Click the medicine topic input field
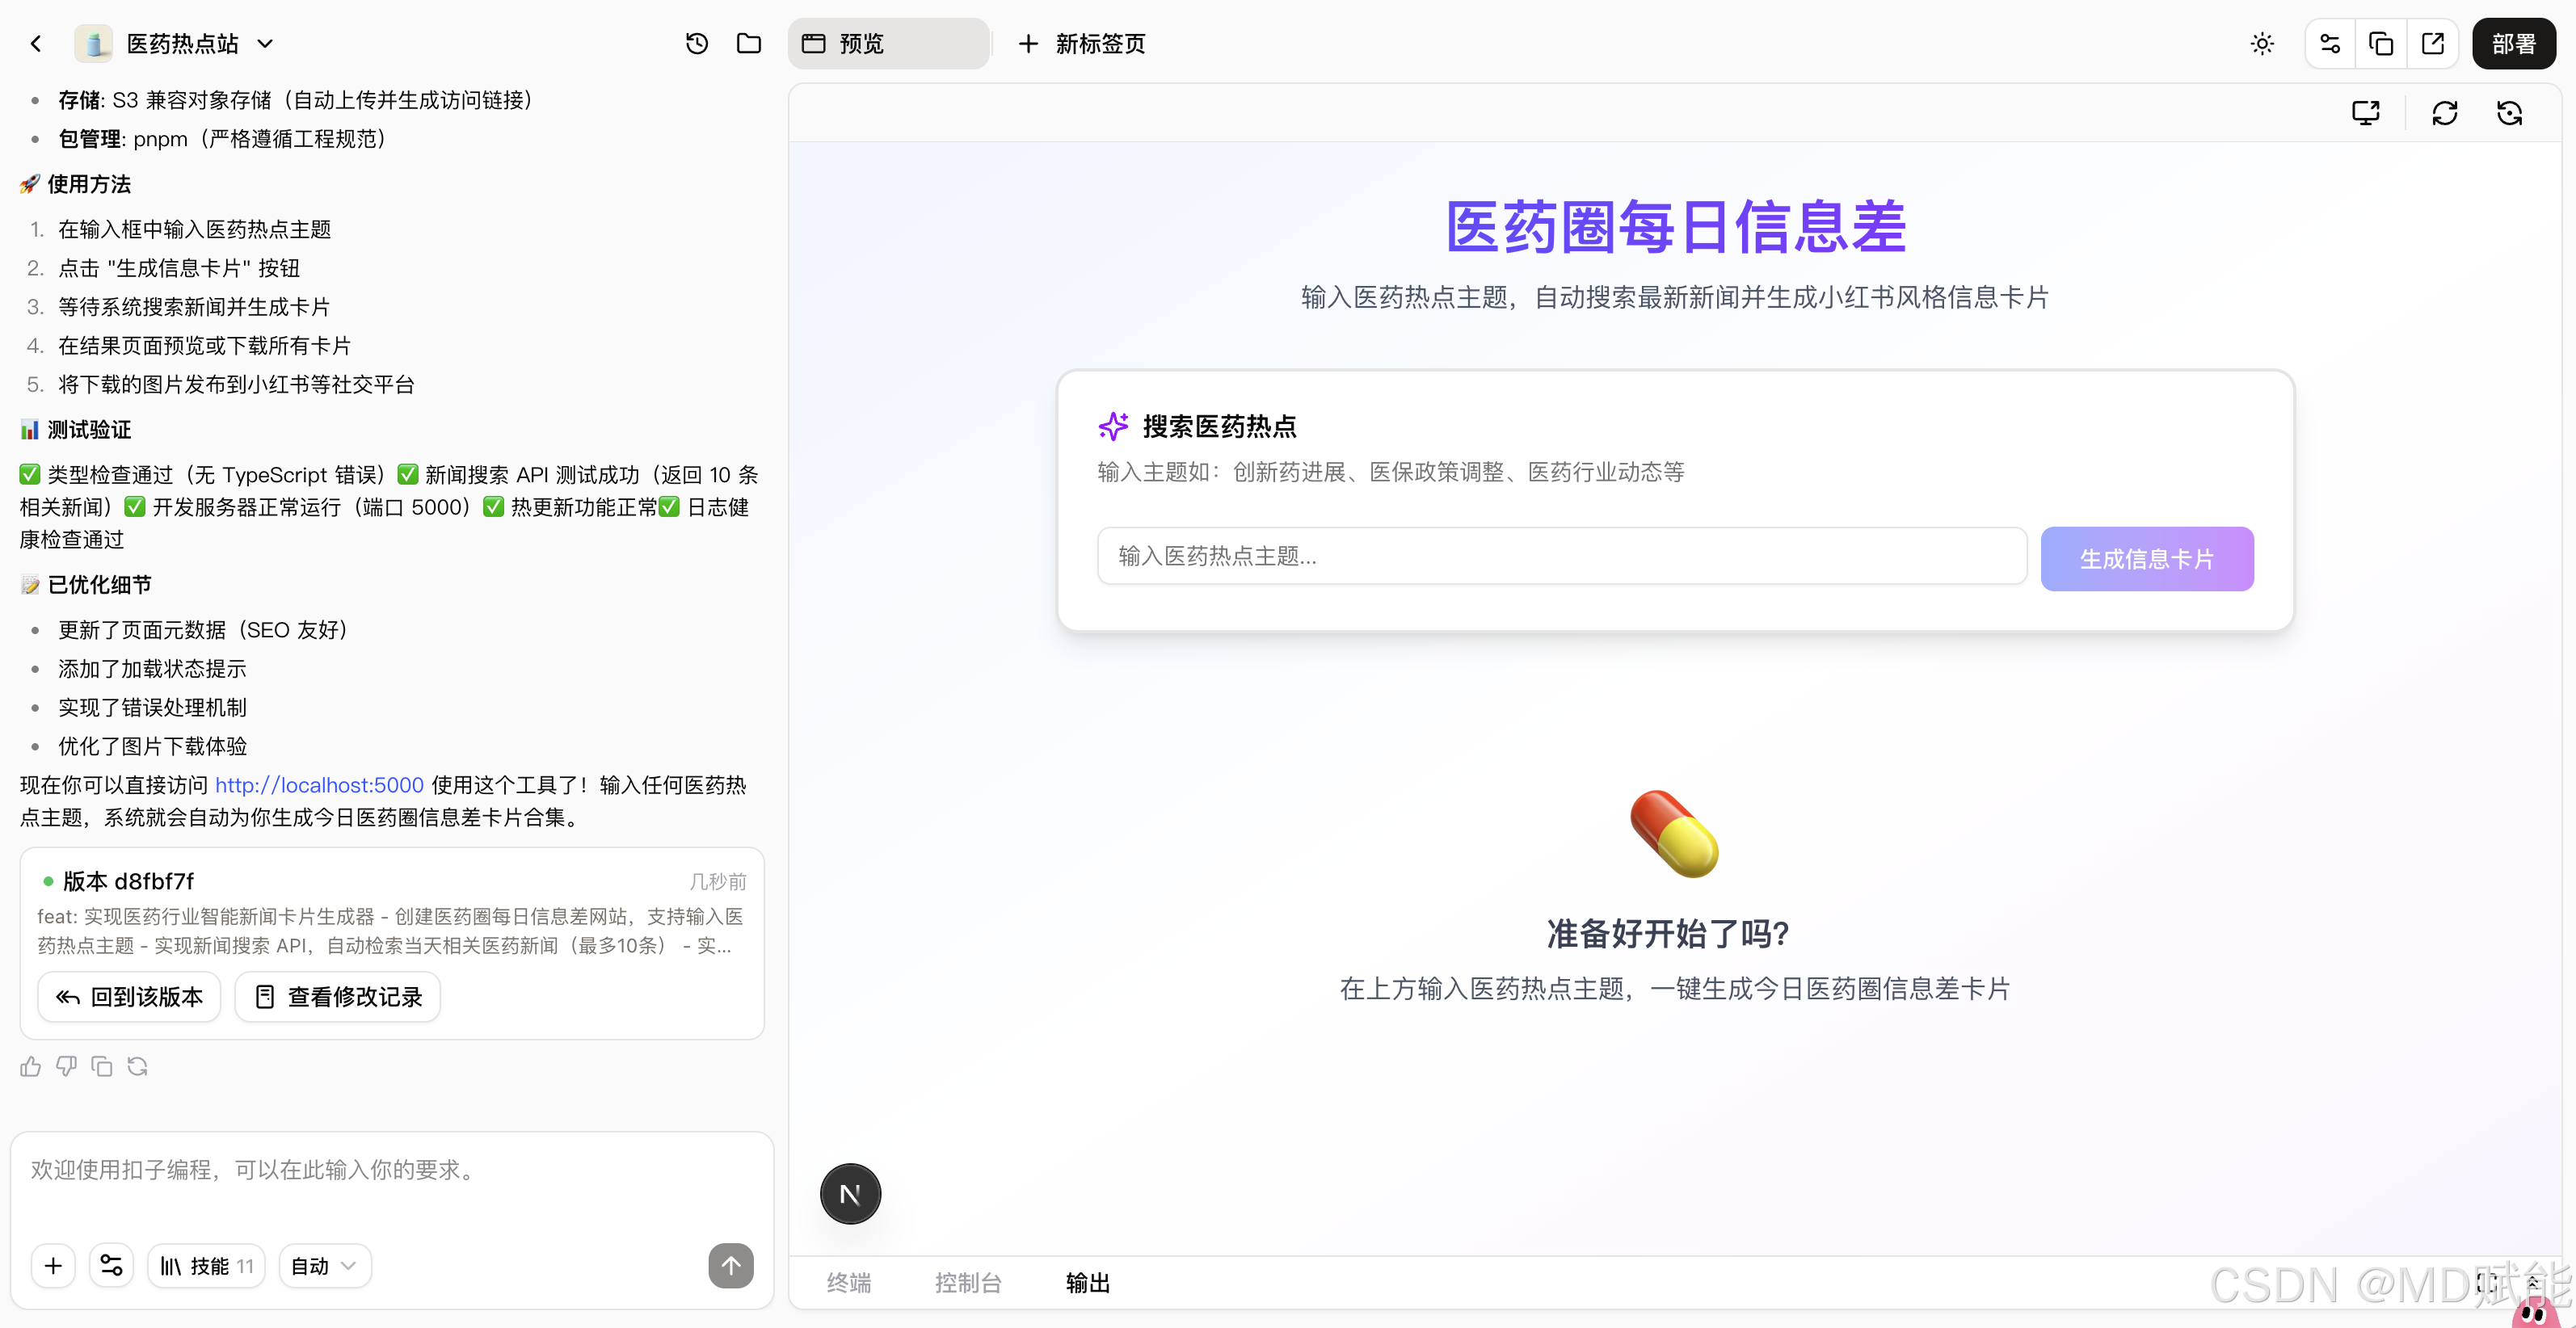Viewport: 2576px width, 1328px height. [1560, 556]
